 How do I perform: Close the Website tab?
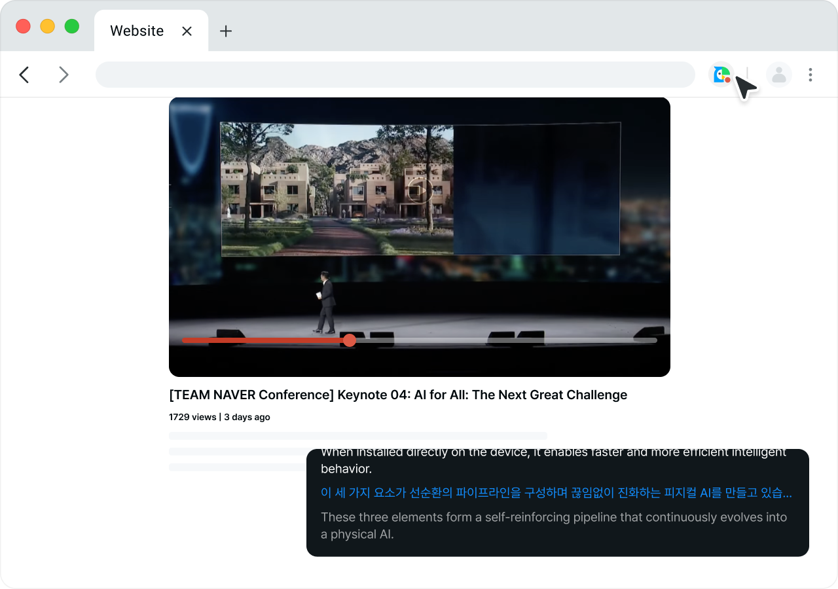pos(187,31)
